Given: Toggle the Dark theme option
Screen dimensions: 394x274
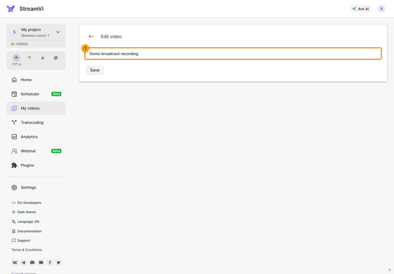Looking at the screenshot, I should click(24, 212).
